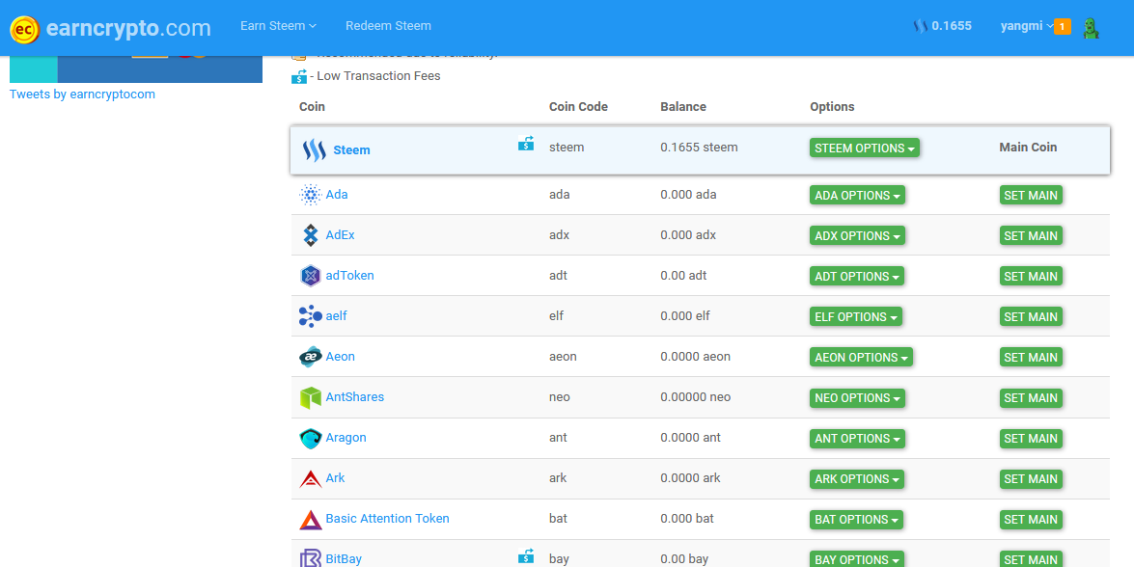Set Ada as the main coin
The width and height of the screenshot is (1134, 567).
coord(1031,194)
